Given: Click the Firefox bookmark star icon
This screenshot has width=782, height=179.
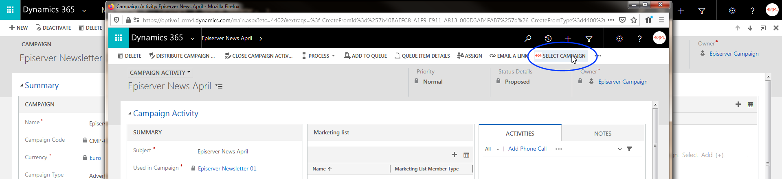Looking at the screenshot, I should click(634, 20).
